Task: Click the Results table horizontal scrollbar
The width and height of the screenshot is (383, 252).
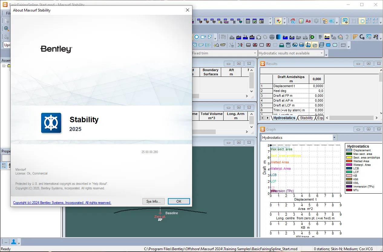Action: [352, 118]
